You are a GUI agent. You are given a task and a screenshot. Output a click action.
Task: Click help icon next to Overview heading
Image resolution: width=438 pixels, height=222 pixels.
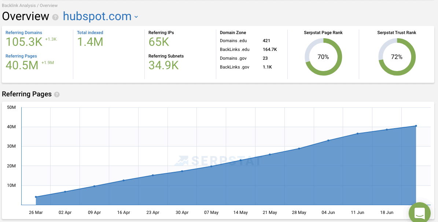pos(55,17)
